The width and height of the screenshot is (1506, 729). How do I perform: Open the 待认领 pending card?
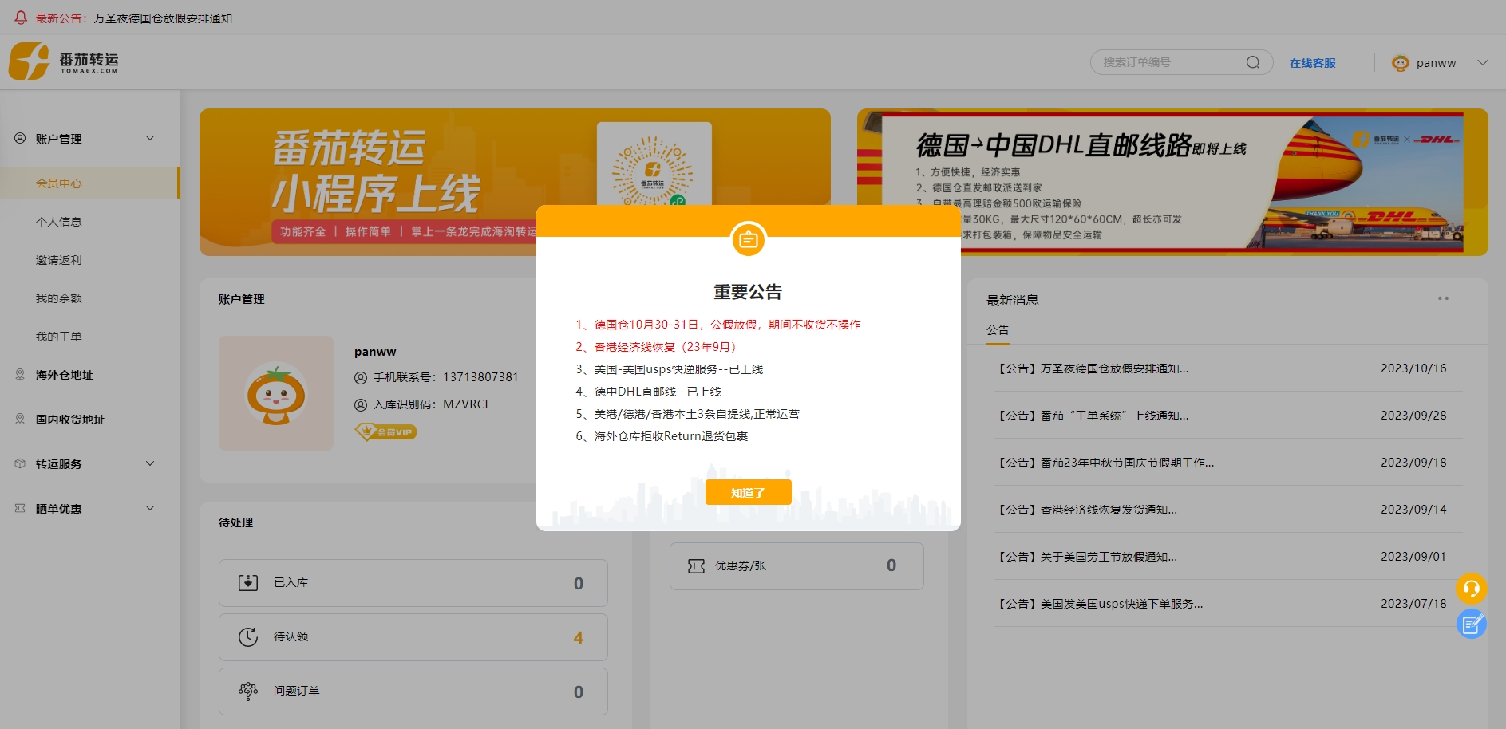click(x=413, y=637)
